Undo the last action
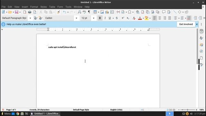Screen dimensions: 206x116 coord(64,12)
